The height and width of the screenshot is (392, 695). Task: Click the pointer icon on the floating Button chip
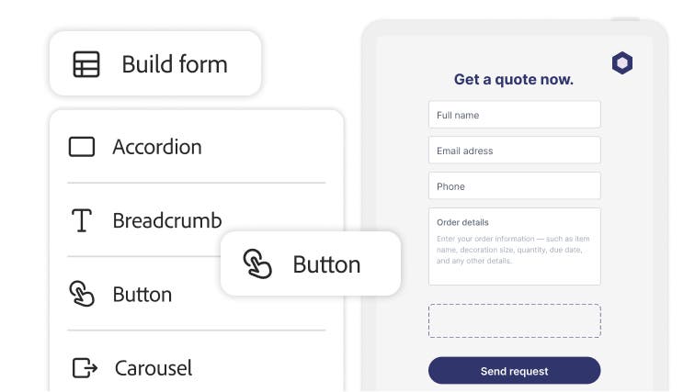click(257, 264)
